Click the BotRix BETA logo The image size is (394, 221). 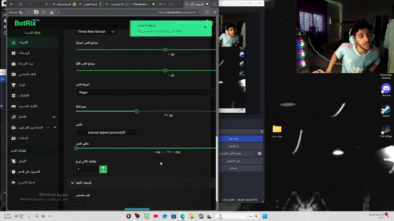pyautogui.click(x=27, y=23)
